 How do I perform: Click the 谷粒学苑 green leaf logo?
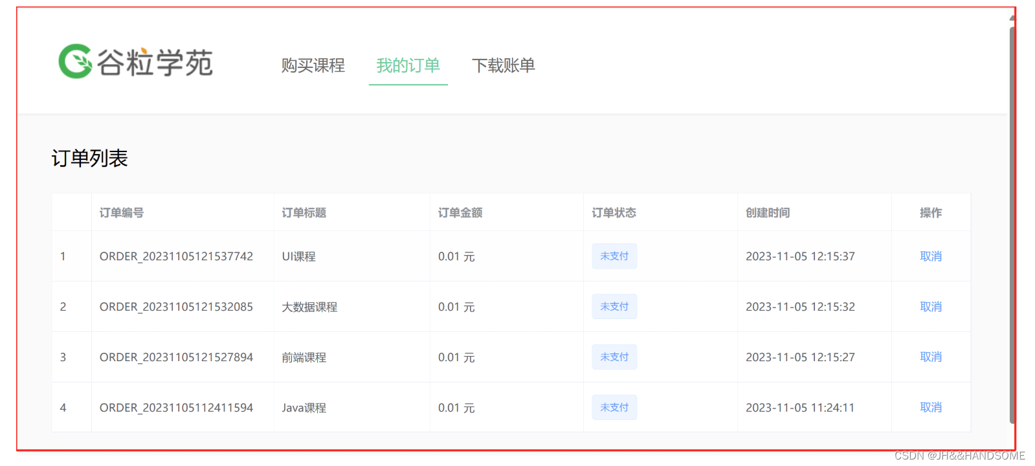point(75,61)
